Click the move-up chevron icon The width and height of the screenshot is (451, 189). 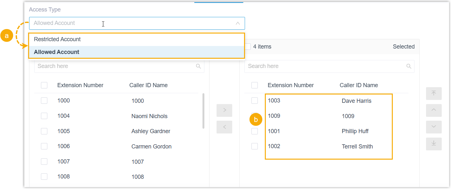coord(434,110)
